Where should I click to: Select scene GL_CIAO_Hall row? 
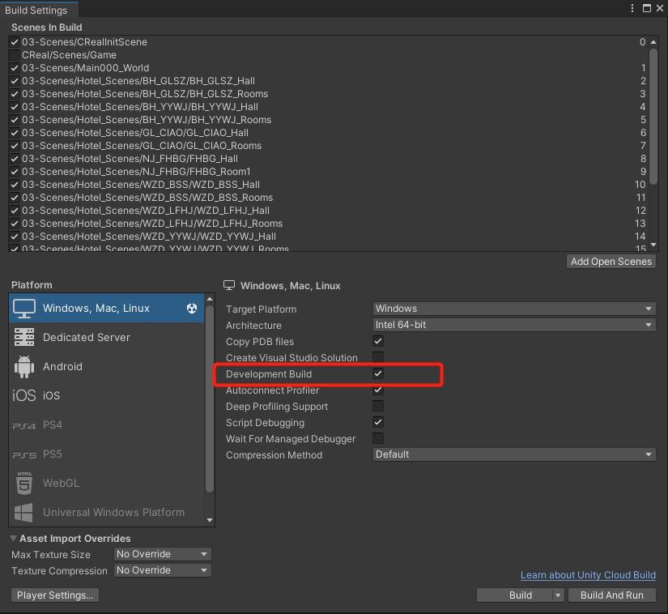328,133
